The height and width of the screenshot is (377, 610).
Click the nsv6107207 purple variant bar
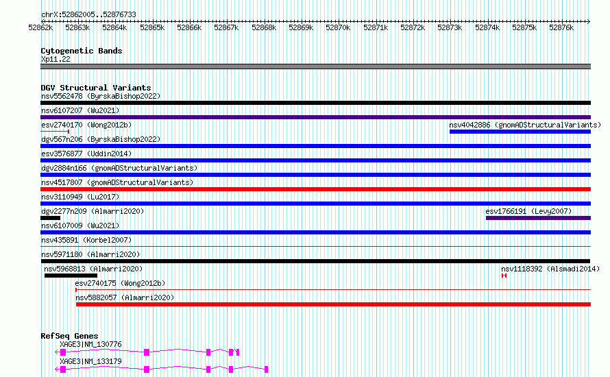[x=315, y=117]
